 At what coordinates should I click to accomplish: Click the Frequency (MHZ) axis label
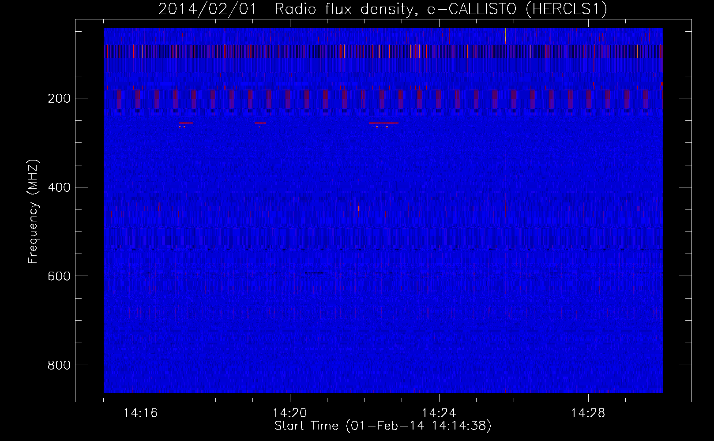[33, 212]
